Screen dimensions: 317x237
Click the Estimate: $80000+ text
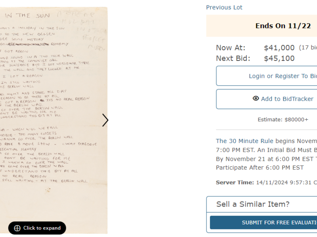click(283, 120)
